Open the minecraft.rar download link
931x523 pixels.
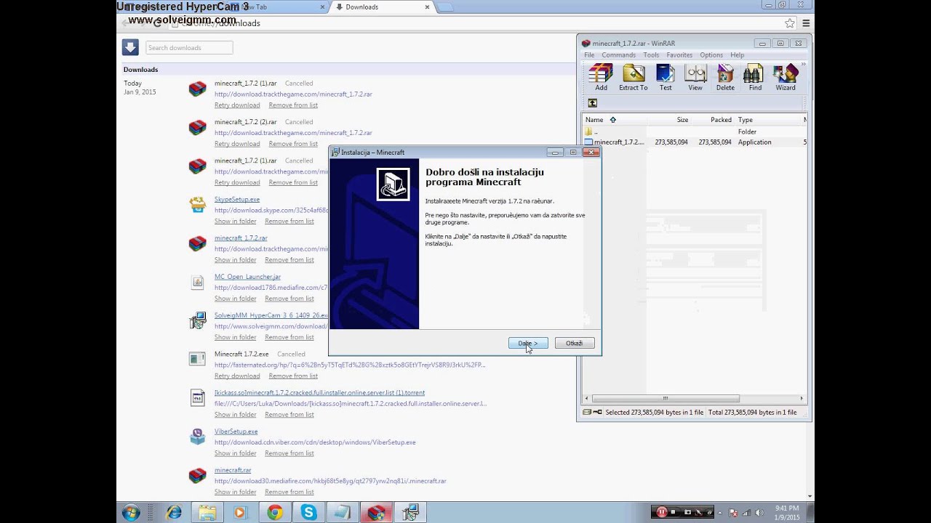[233, 470]
